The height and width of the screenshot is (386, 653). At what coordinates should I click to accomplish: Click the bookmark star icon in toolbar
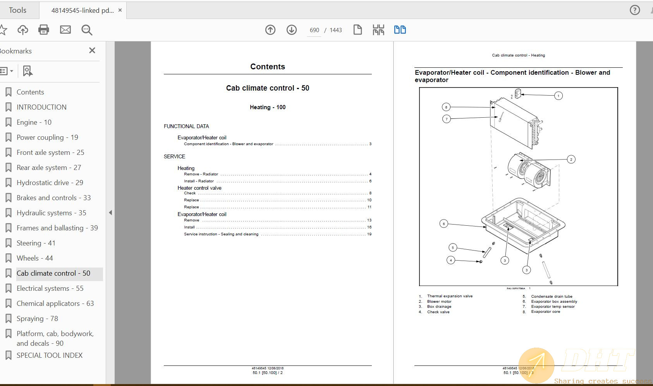(x=3, y=30)
